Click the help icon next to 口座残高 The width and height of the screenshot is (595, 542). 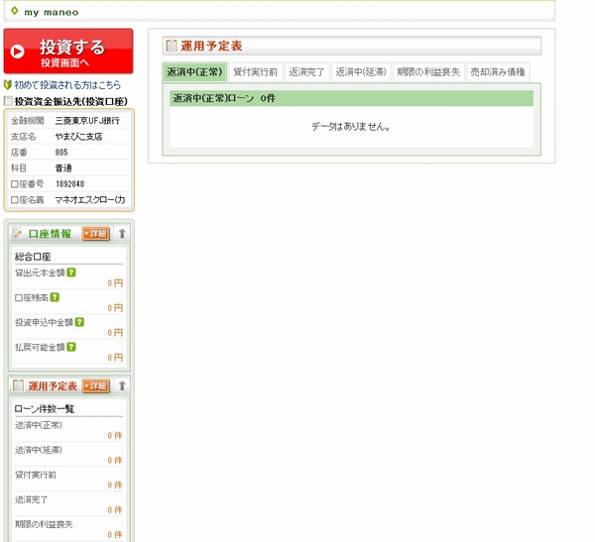pyautogui.click(x=55, y=297)
